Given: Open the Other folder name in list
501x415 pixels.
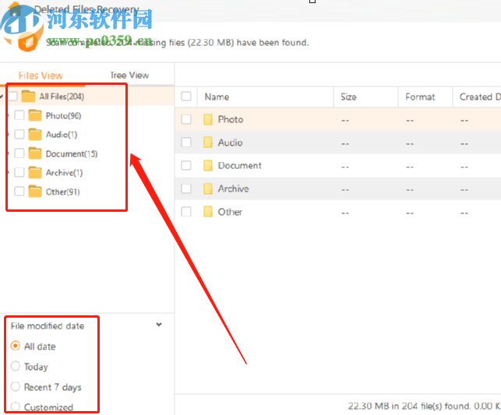Looking at the screenshot, I should pyautogui.click(x=230, y=212).
